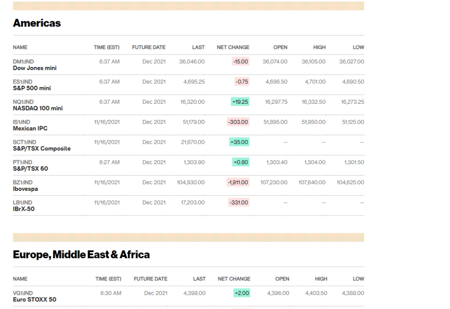The width and height of the screenshot is (450, 309).
Task: View the Ibovespa futures link
Action: tap(25, 189)
